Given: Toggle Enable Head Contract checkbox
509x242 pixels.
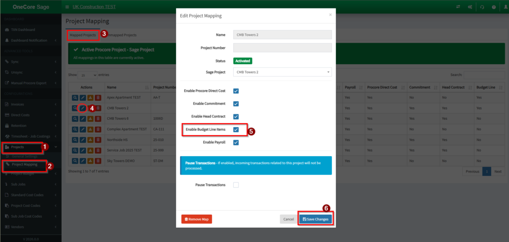Looking at the screenshot, I should (236, 116).
